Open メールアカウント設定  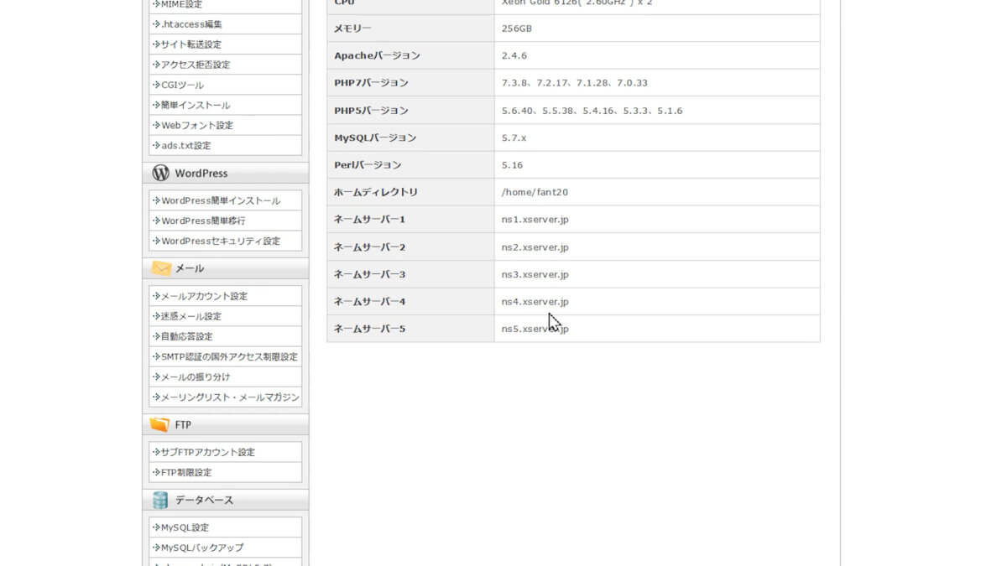tap(205, 296)
